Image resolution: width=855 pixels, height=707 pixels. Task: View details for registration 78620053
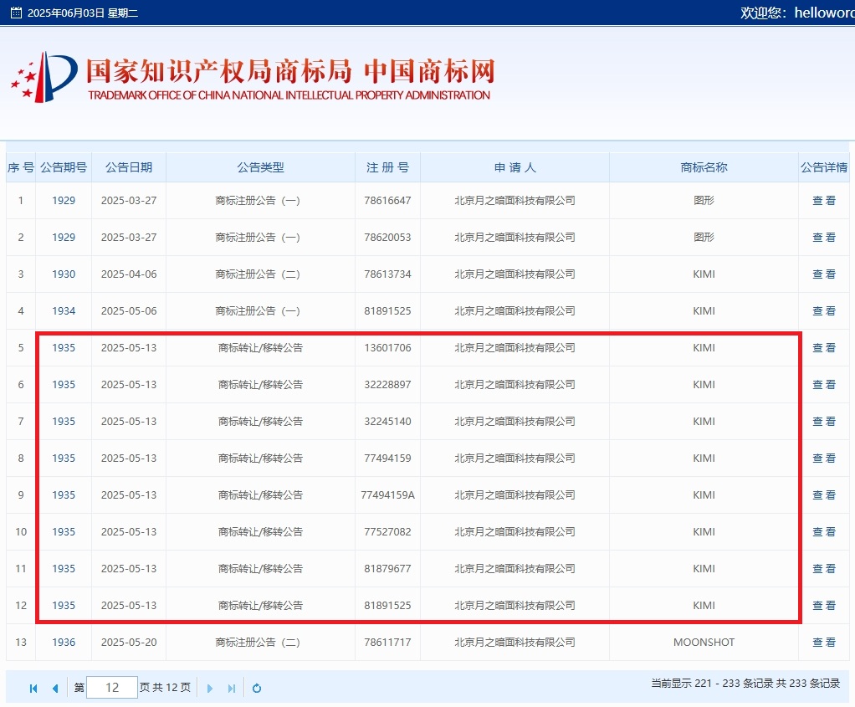(x=823, y=238)
